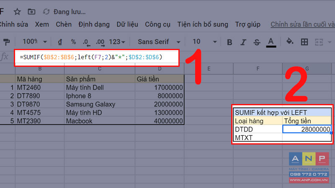Open the Xem menu

click(x=42, y=24)
